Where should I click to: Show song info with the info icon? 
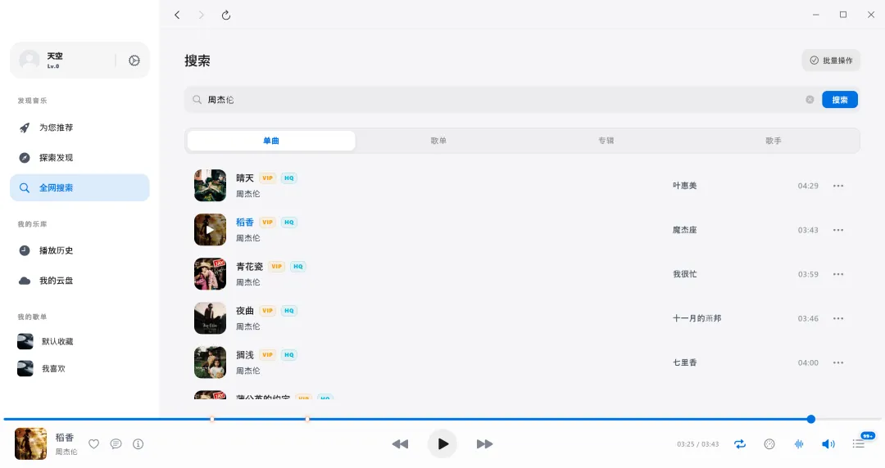pos(138,444)
